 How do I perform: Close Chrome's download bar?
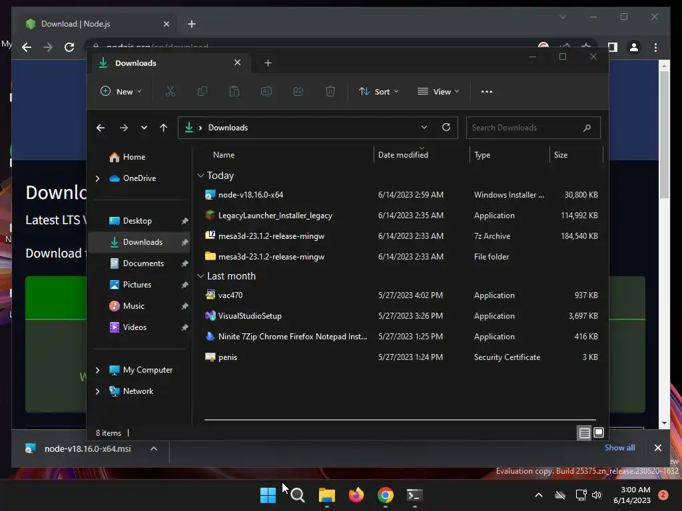(x=657, y=448)
